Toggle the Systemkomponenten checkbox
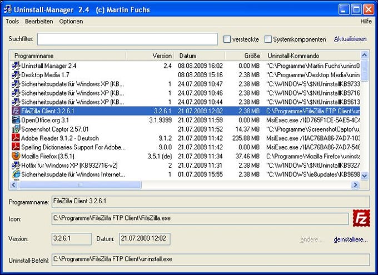This screenshot has height=275, width=378. pyautogui.click(x=268, y=39)
